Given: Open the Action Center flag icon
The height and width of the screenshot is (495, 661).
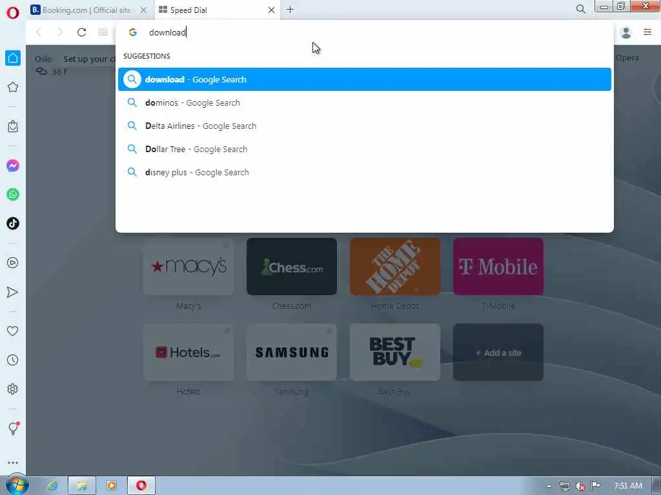Looking at the screenshot, I should tap(595, 486).
